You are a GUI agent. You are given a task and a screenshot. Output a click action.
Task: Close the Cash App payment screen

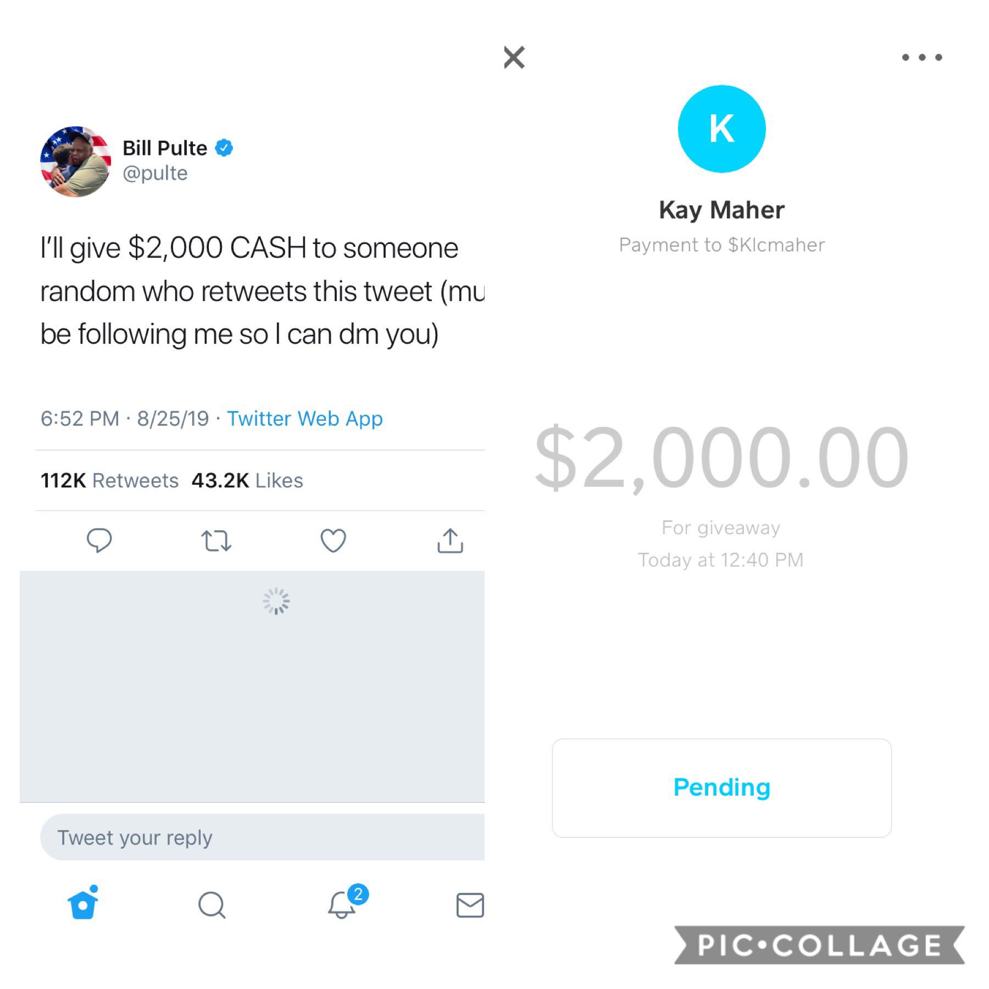514,57
